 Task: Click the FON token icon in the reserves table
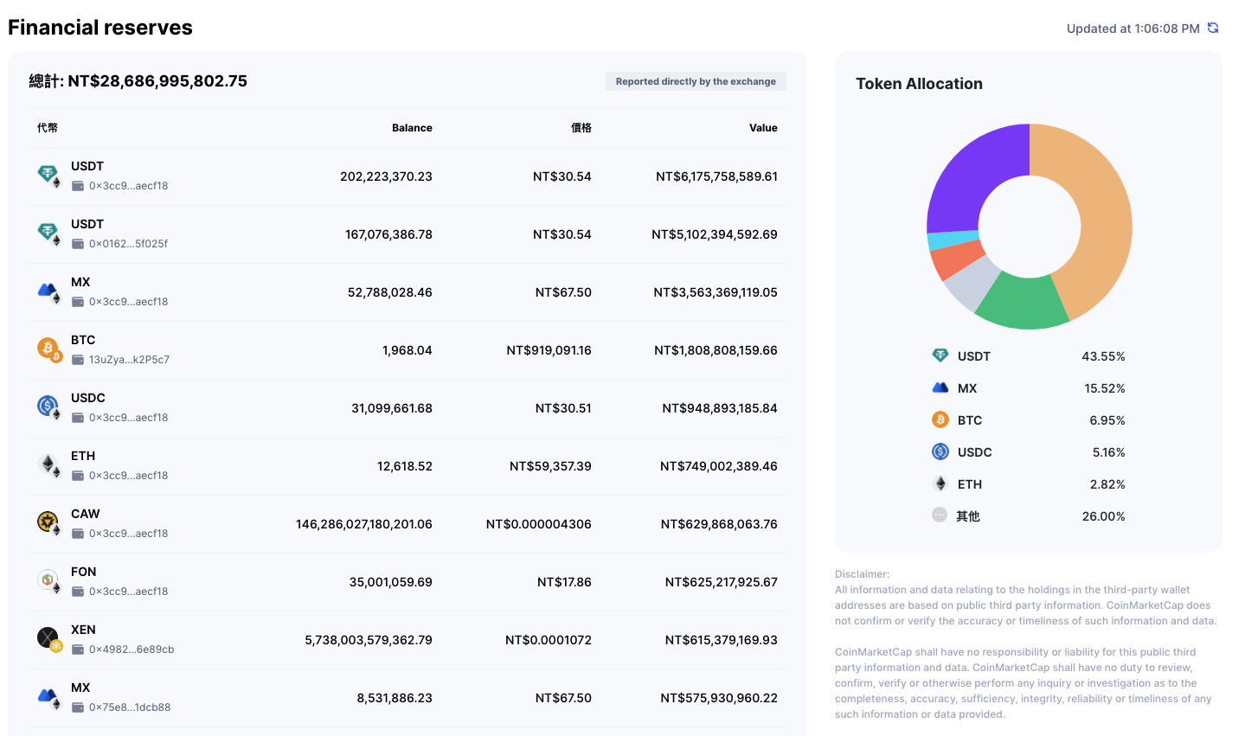(x=48, y=581)
